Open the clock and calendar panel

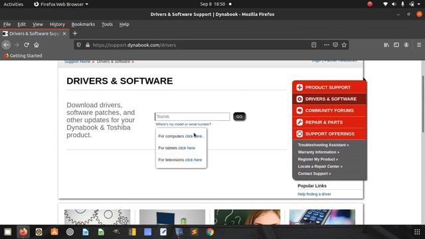(x=215, y=4)
